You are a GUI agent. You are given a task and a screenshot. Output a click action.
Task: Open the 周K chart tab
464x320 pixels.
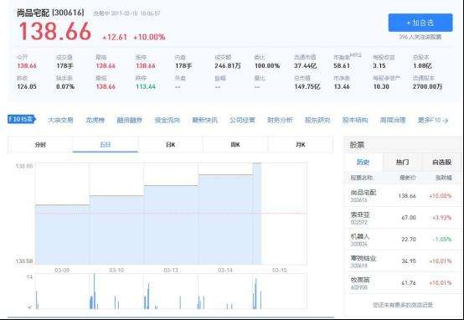[x=235, y=145]
